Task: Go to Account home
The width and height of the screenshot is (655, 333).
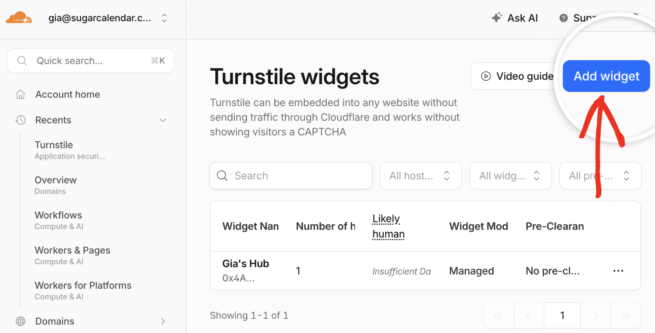Action: pos(68,94)
